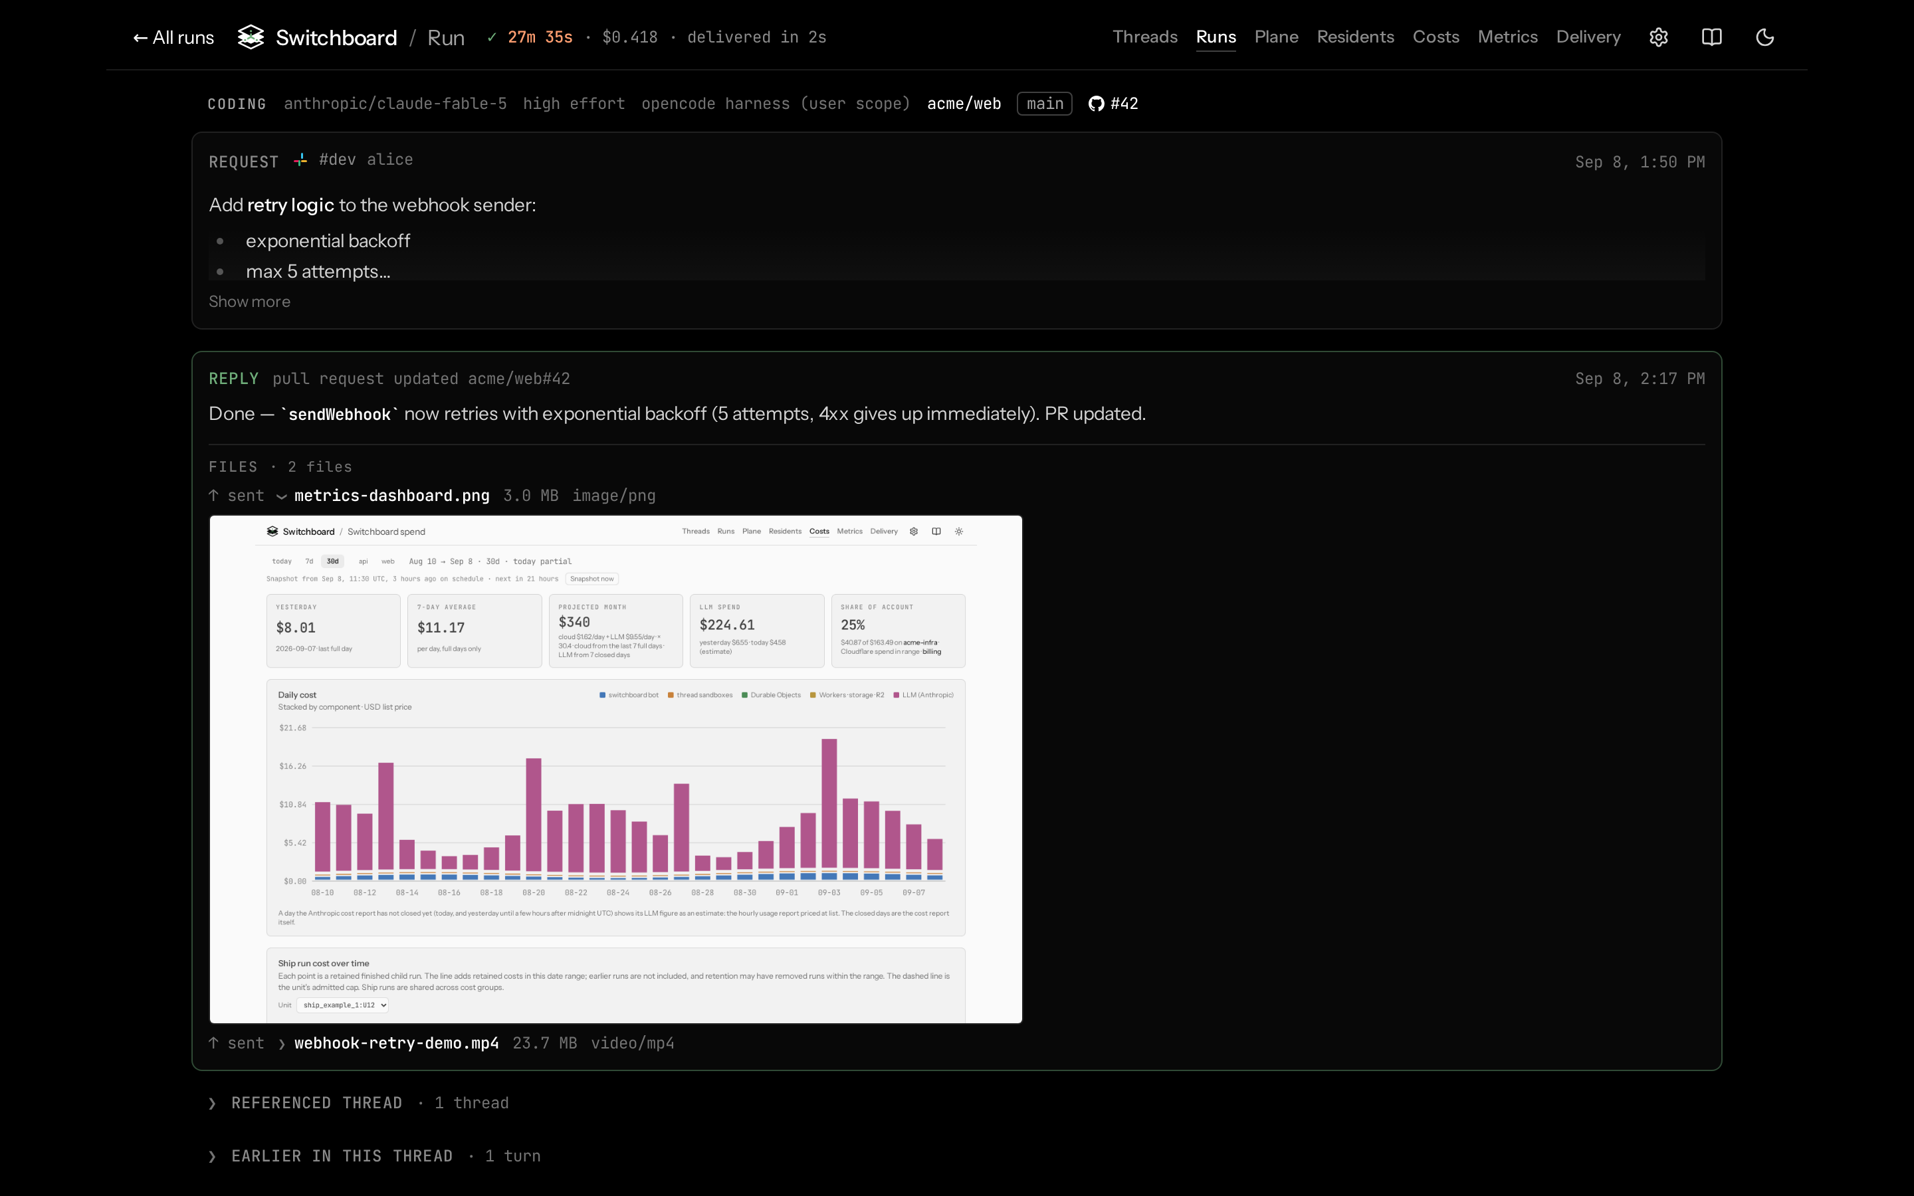Click the request timestamp Sep 8, 1:50 PM
Viewport: 1914px width, 1196px height.
1640,162
